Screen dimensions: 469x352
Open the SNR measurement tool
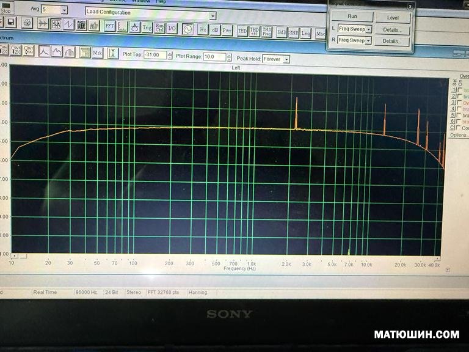click(x=294, y=32)
